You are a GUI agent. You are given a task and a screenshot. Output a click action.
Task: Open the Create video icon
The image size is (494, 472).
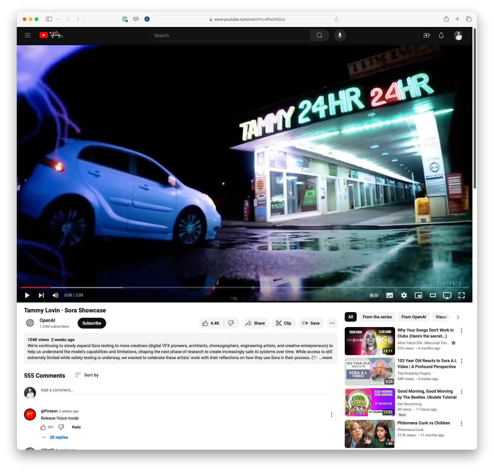(427, 35)
